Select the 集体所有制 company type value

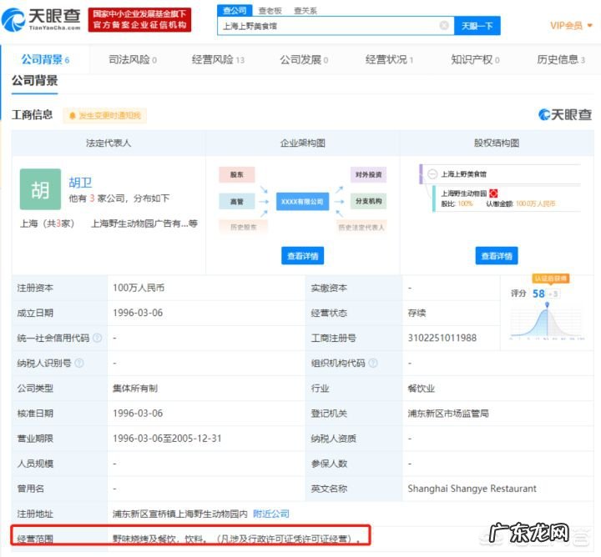135,389
